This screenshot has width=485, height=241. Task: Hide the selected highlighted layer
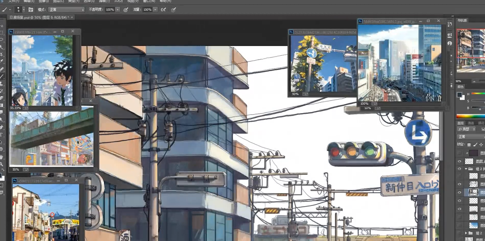coord(459,192)
